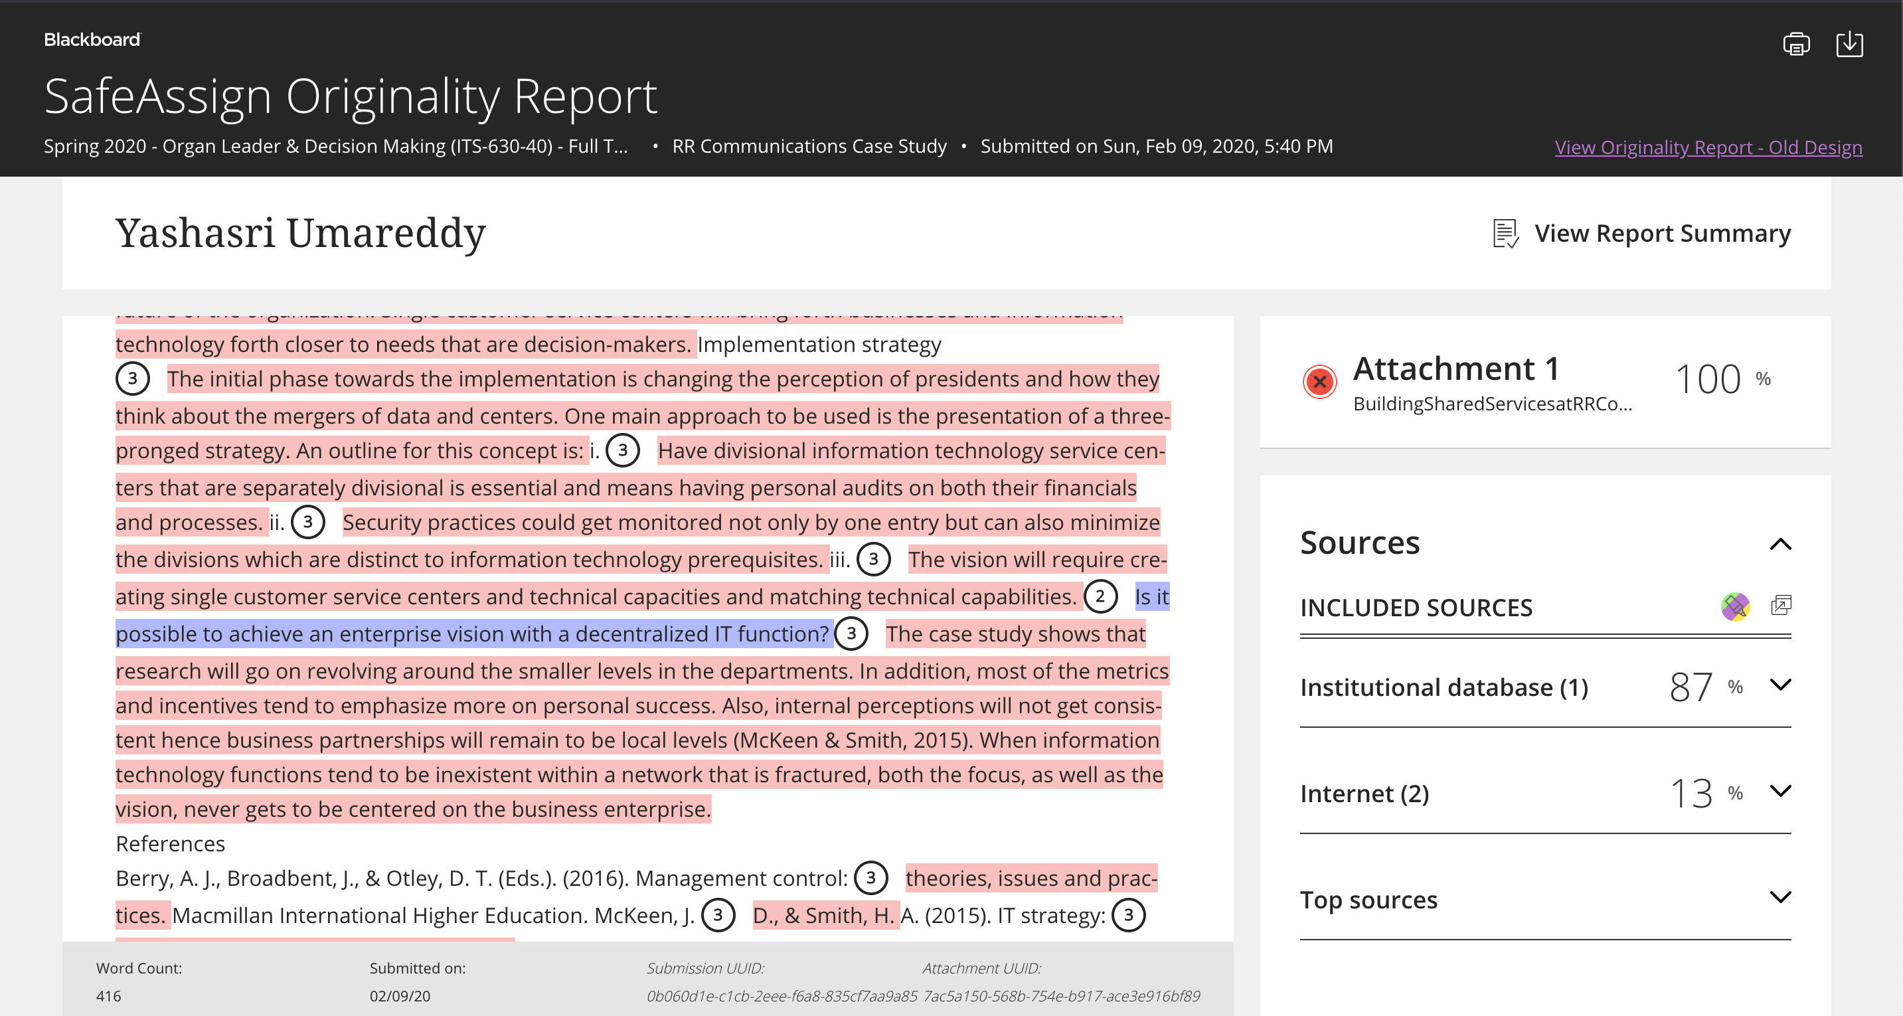
Task: Click the 'Submitted on Sun, Feb 09, 2020' text
Action: [x=1156, y=146]
